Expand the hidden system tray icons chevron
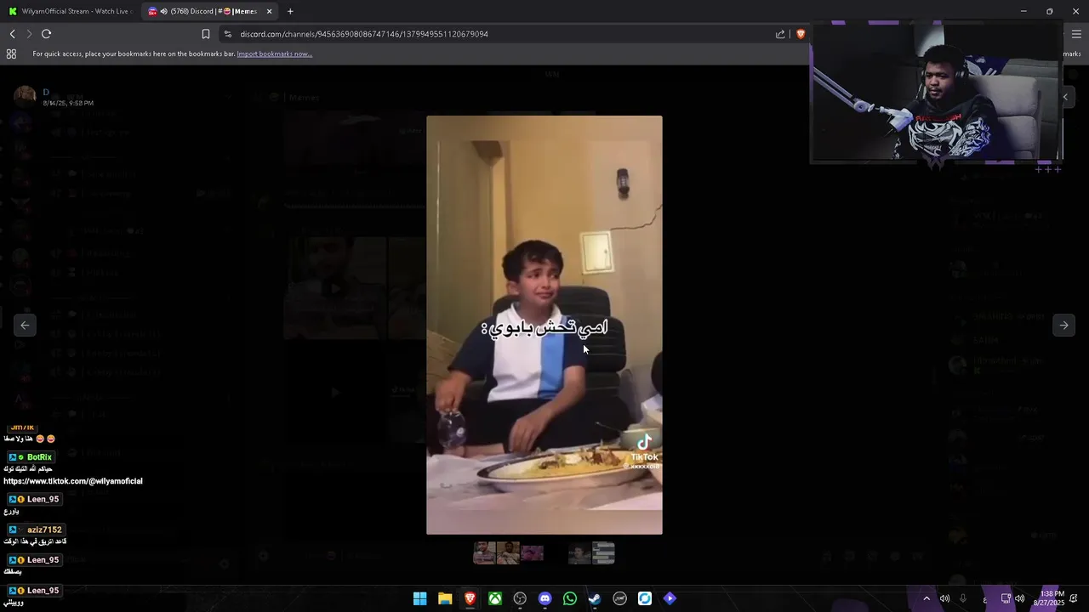Screen dimensions: 1089x612 coord(927,598)
